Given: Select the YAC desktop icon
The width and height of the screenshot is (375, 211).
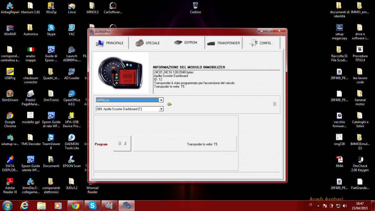Looking at the screenshot, I should point(72,30).
